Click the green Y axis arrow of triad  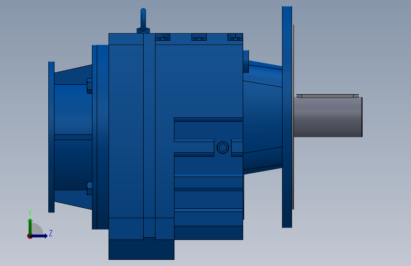coord(30,226)
